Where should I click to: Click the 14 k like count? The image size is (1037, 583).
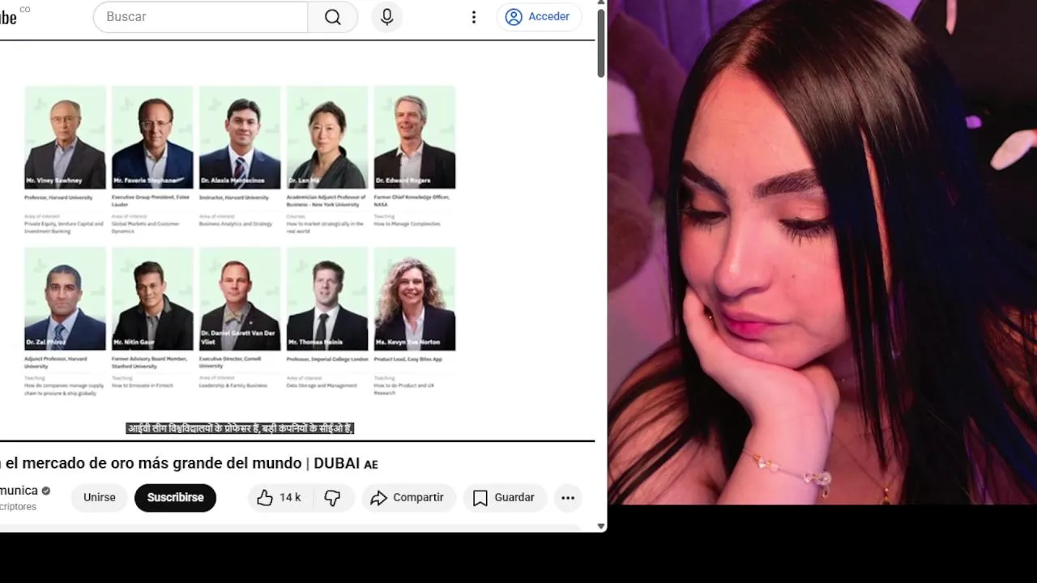(x=290, y=498)
